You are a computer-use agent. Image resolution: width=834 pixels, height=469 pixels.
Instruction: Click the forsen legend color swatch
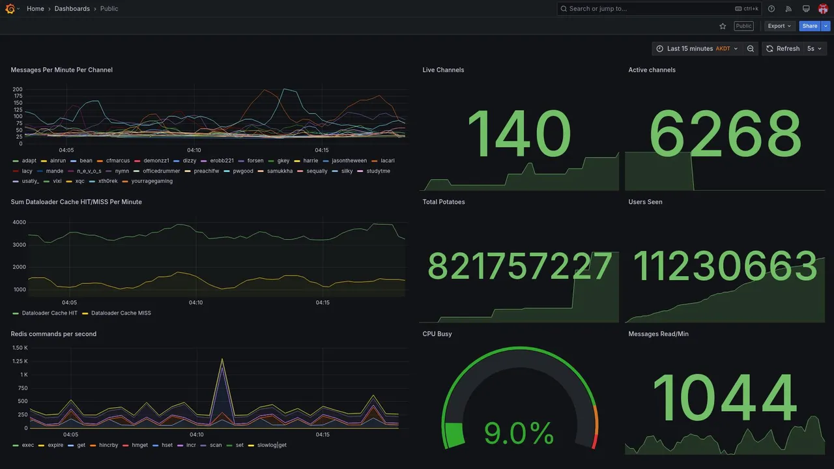click(241, 161)
